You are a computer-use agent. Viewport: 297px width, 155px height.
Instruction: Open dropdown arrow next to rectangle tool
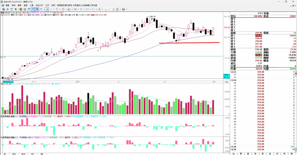pyautogui.click(x=90, y=9)
